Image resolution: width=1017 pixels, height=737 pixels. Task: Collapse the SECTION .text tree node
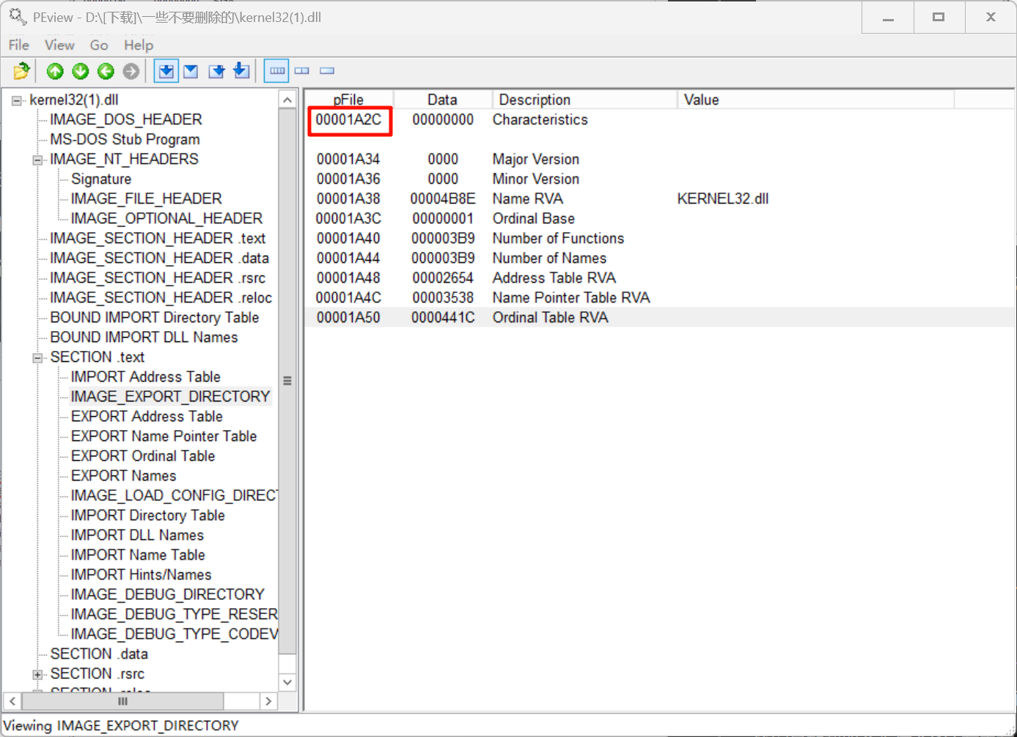[x=37, y=358]
